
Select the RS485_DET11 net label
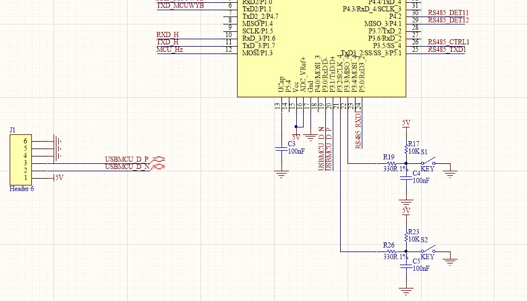point(448,13)
